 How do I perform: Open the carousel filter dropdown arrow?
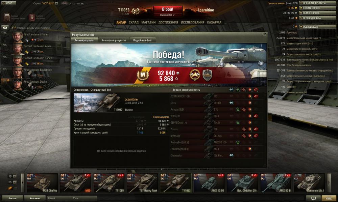(15, 176)
